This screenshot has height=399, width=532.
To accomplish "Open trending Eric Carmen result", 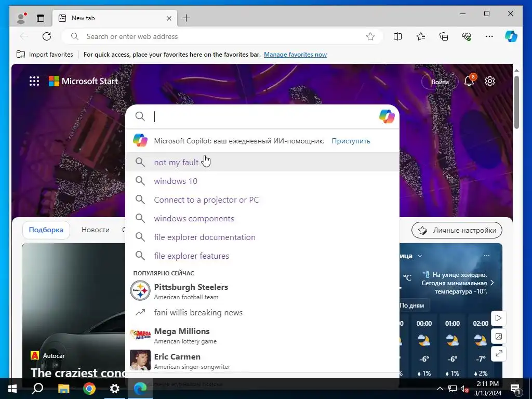I will (x=262, y=361).
